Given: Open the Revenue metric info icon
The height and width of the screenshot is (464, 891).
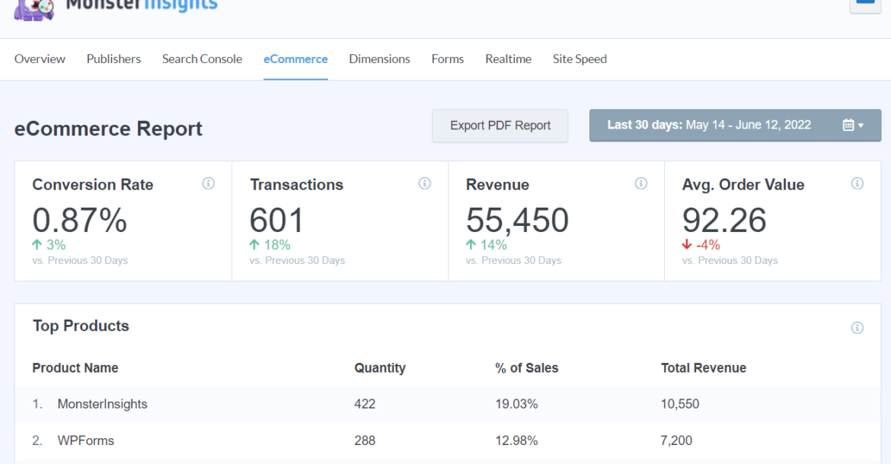Looking at the screenshot, I should [640, 183].
